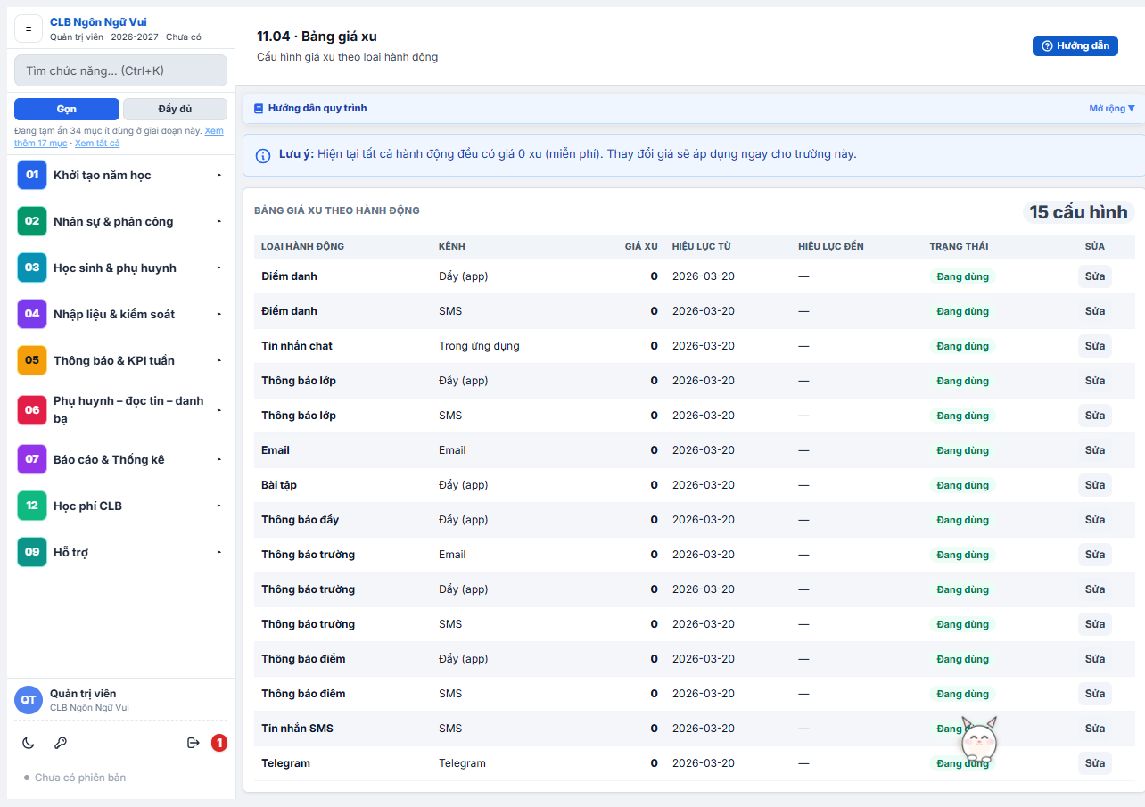This screenshot has height=807, width=1145.
Task: Click Sửa in the Email action row
Action: pyautogui.click(x=1094, y=450)
